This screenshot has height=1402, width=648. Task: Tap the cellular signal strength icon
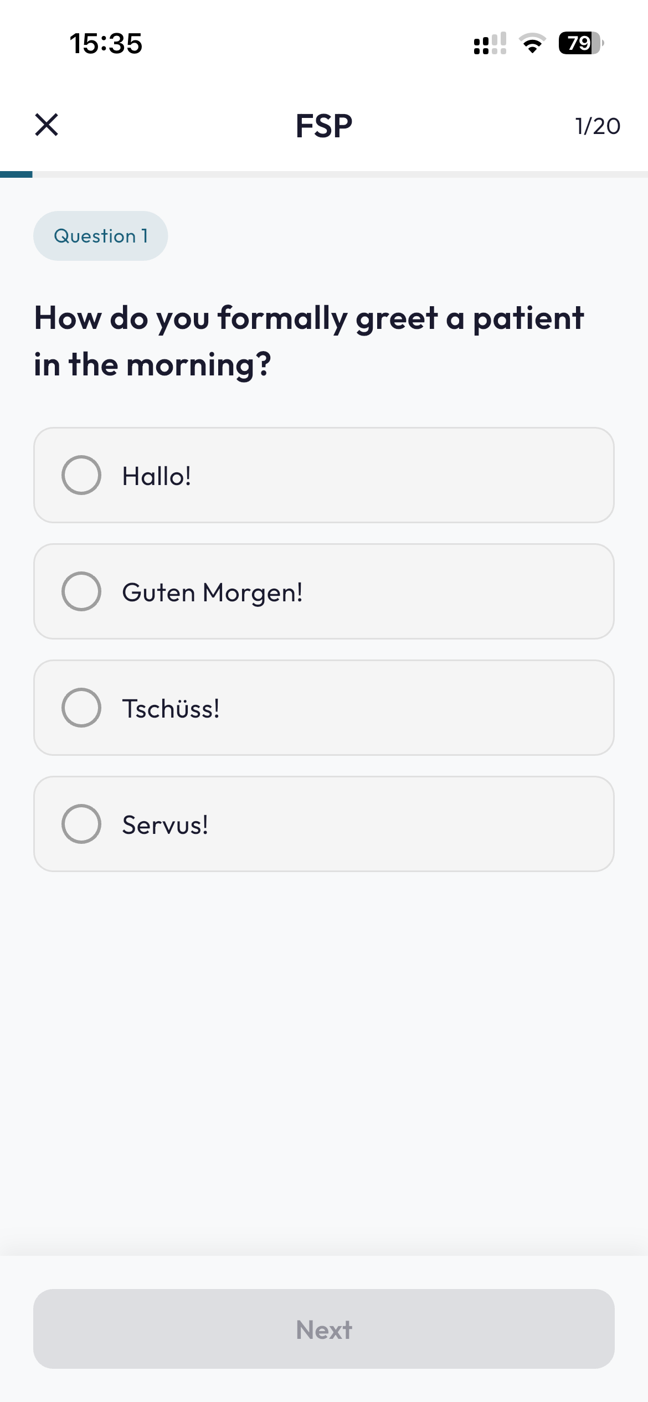coord(490,43)
